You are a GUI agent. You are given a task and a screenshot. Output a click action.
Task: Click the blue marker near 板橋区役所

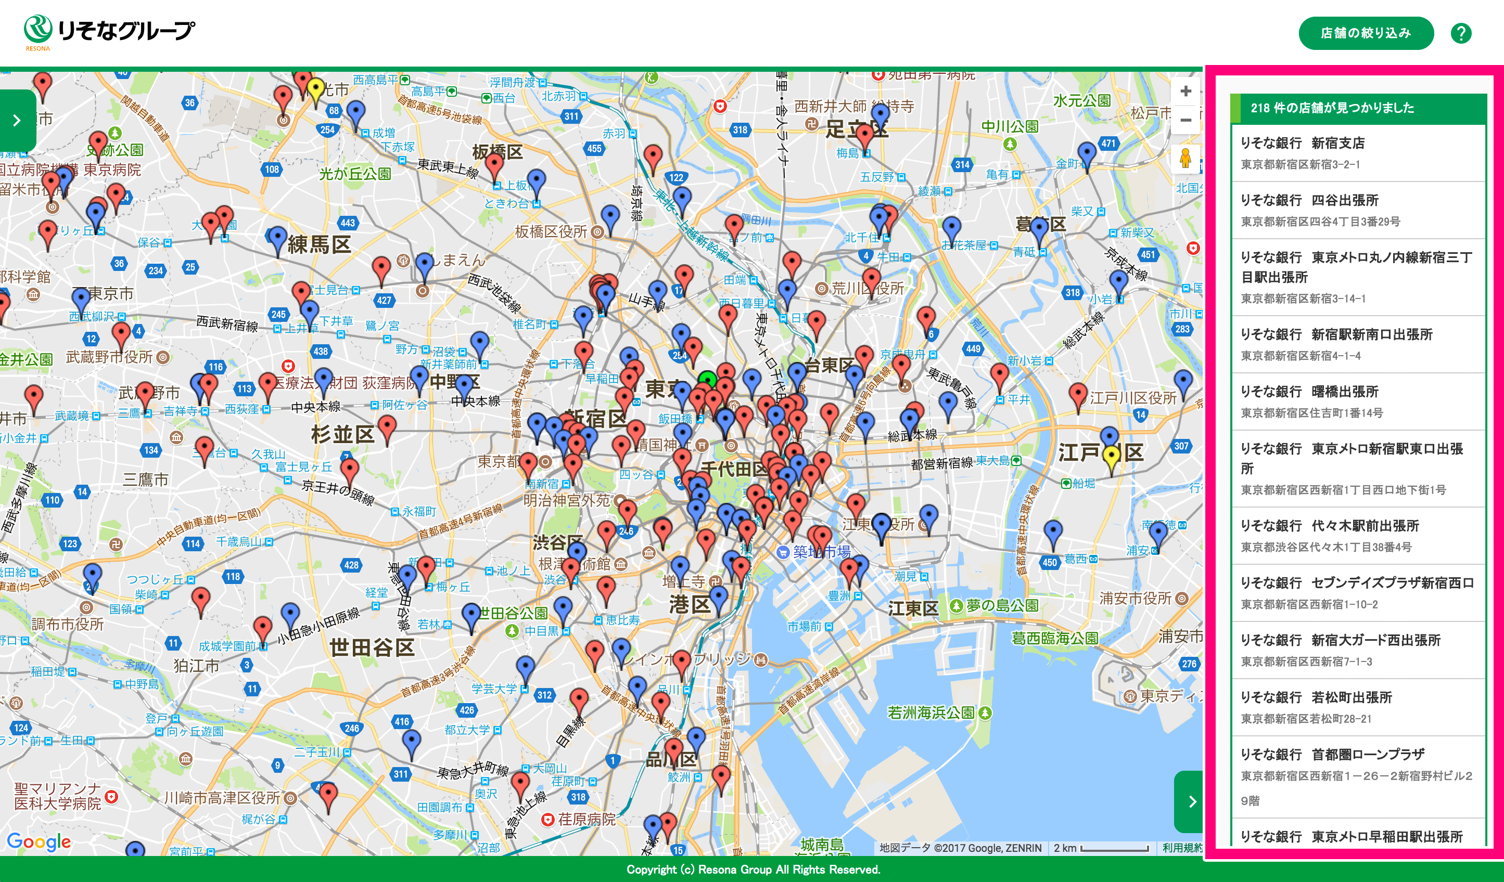(x=610, y=220)
